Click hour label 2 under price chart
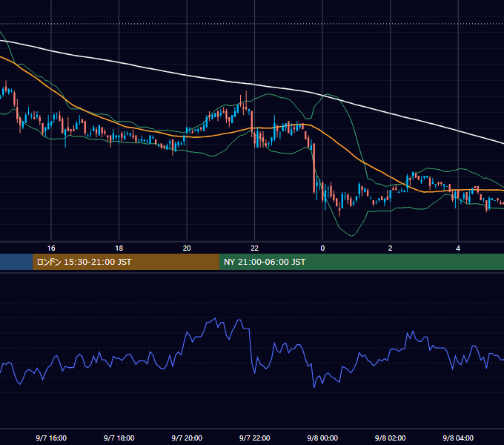 (390, 248)
